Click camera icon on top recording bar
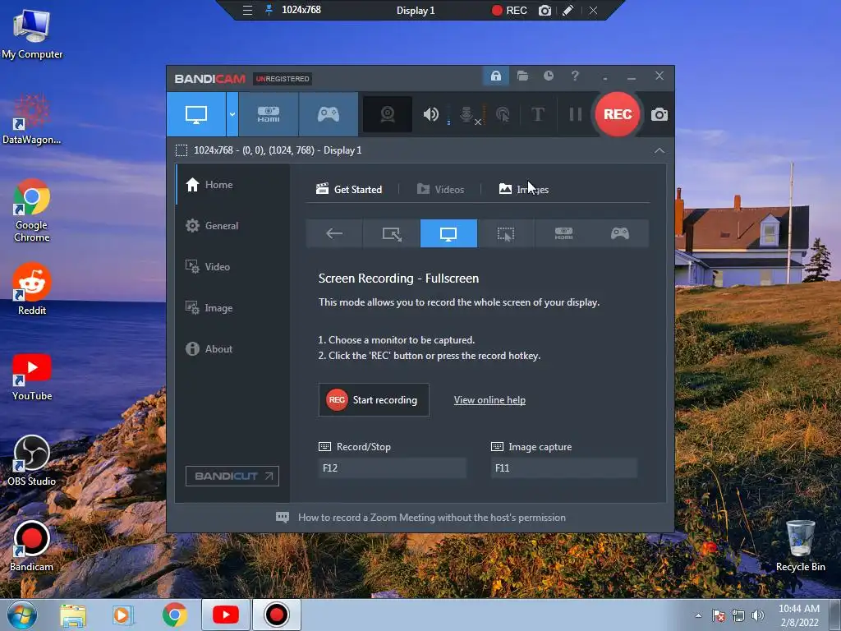The image size is (841, 631). click(545, 10)
